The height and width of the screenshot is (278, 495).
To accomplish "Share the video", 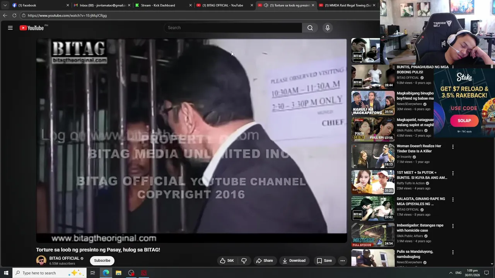I will [265, 261].
